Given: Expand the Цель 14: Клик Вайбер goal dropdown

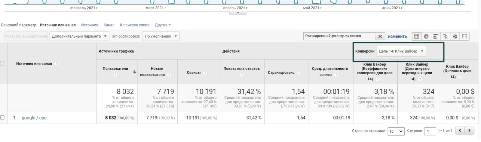Looking at the screenshot, I should coord(401,51).
